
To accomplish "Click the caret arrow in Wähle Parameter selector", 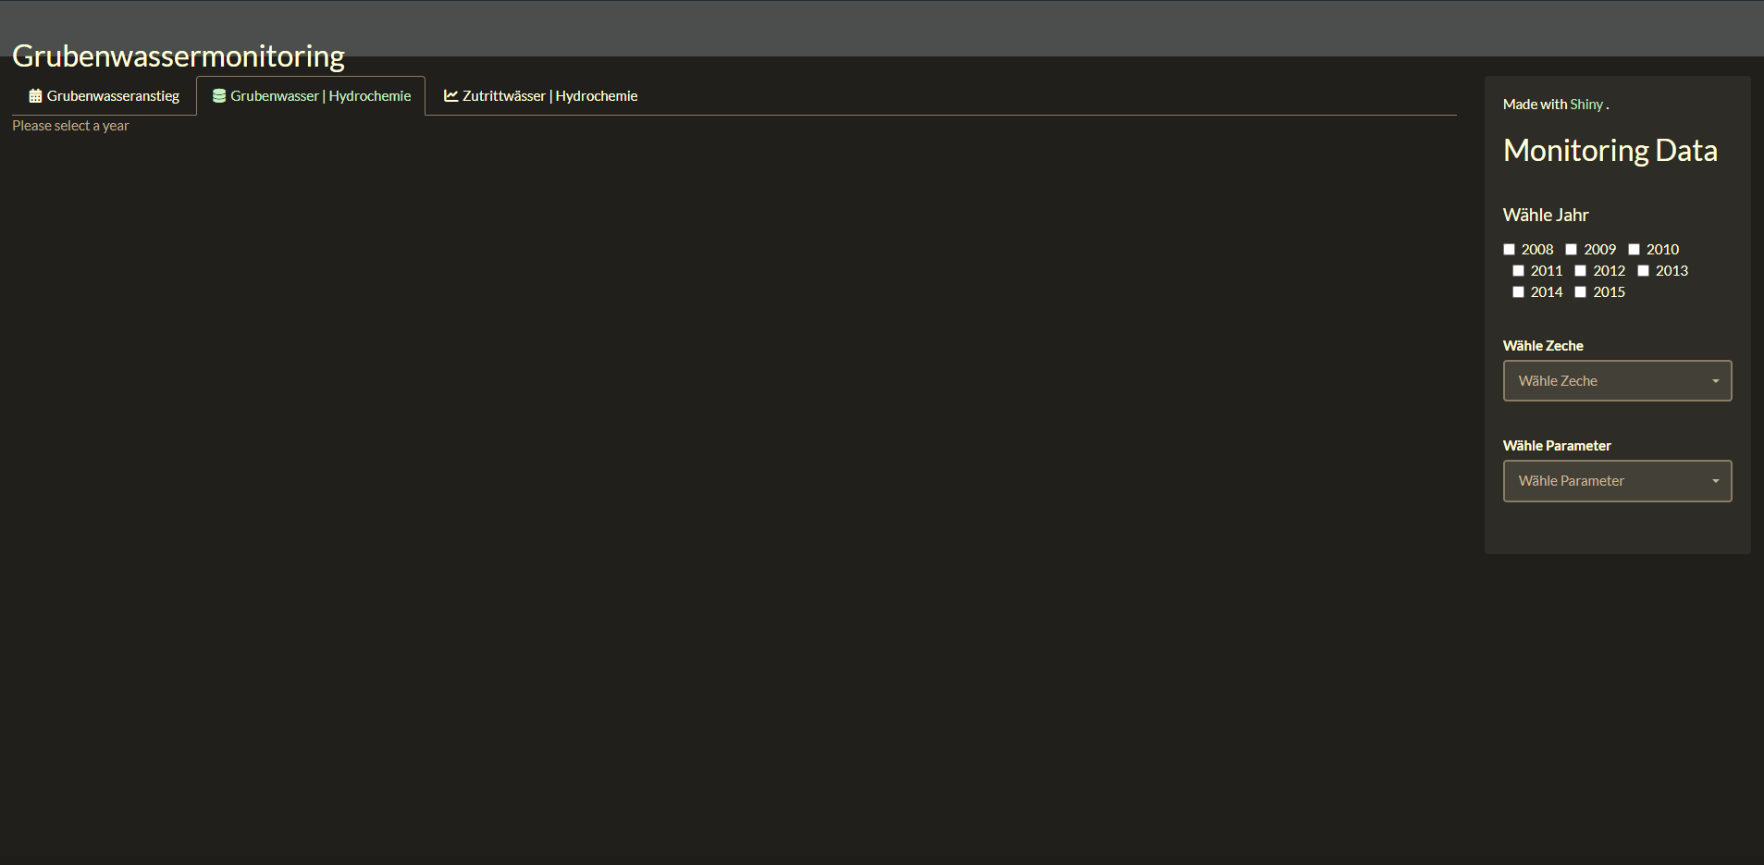I will click(x=1715, y=481).
